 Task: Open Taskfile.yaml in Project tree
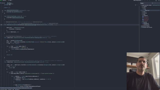coord(146,25)
